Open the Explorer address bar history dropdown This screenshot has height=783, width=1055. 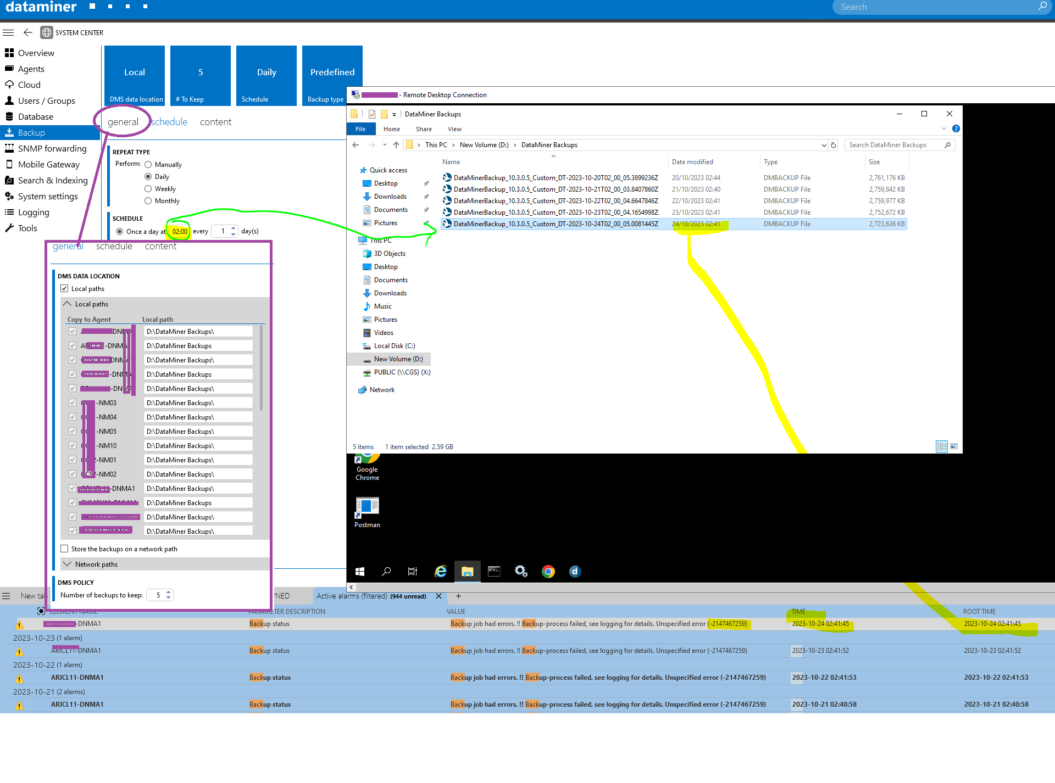point(824,145)
